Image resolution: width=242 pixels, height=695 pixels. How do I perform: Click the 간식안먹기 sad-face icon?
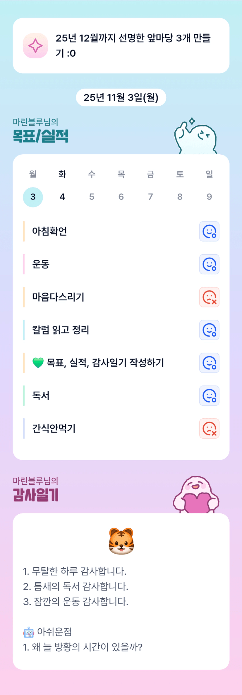pos(209,429)
